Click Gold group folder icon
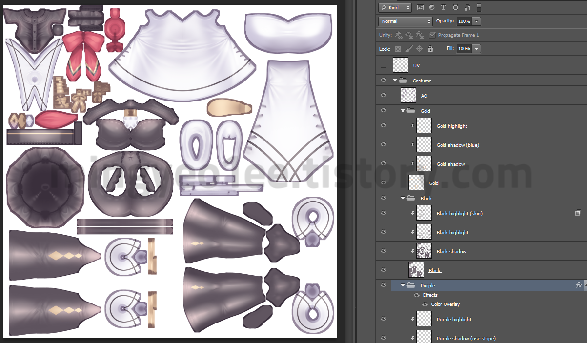The height and width of the screenshot is (343, 587). pyautogui.click(x=411, y=111)
